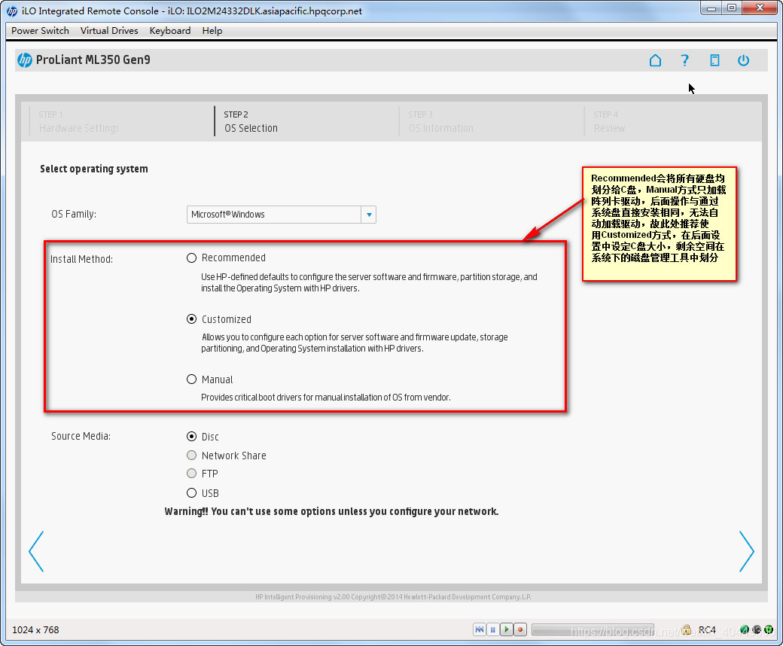The height and width of the screenshot is (646, 783).
Task: Click the grey middle status indicator icon
Action: (757, 629)
